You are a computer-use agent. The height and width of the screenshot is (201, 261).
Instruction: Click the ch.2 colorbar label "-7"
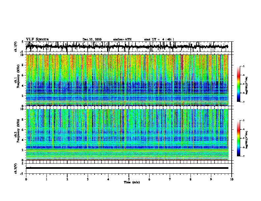[243, 156]
